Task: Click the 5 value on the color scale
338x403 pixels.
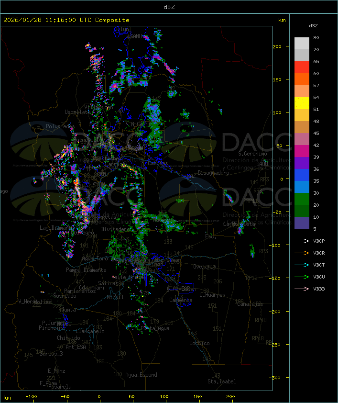Action: 315,229
